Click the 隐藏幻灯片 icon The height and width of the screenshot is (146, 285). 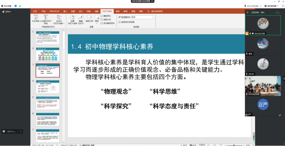pos(81,17)
